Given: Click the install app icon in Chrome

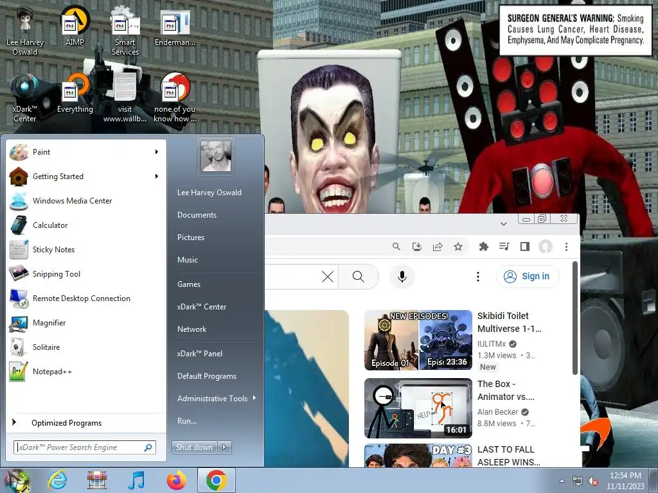Looking at the screenshot, I should tap(416, 246).
